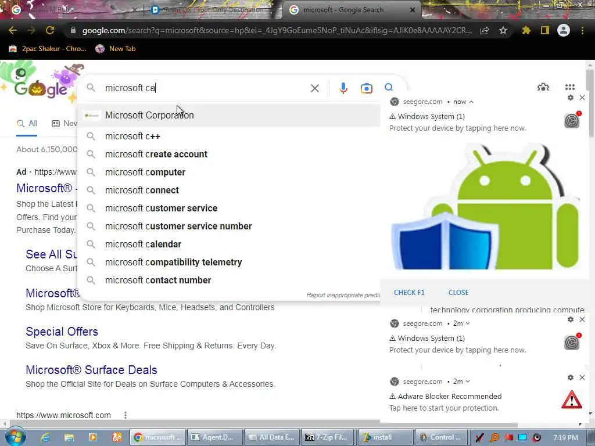This screenshot has width=595, height=446.
Task: Select the microsoft customer service suggestion
Action: point(229,208)
